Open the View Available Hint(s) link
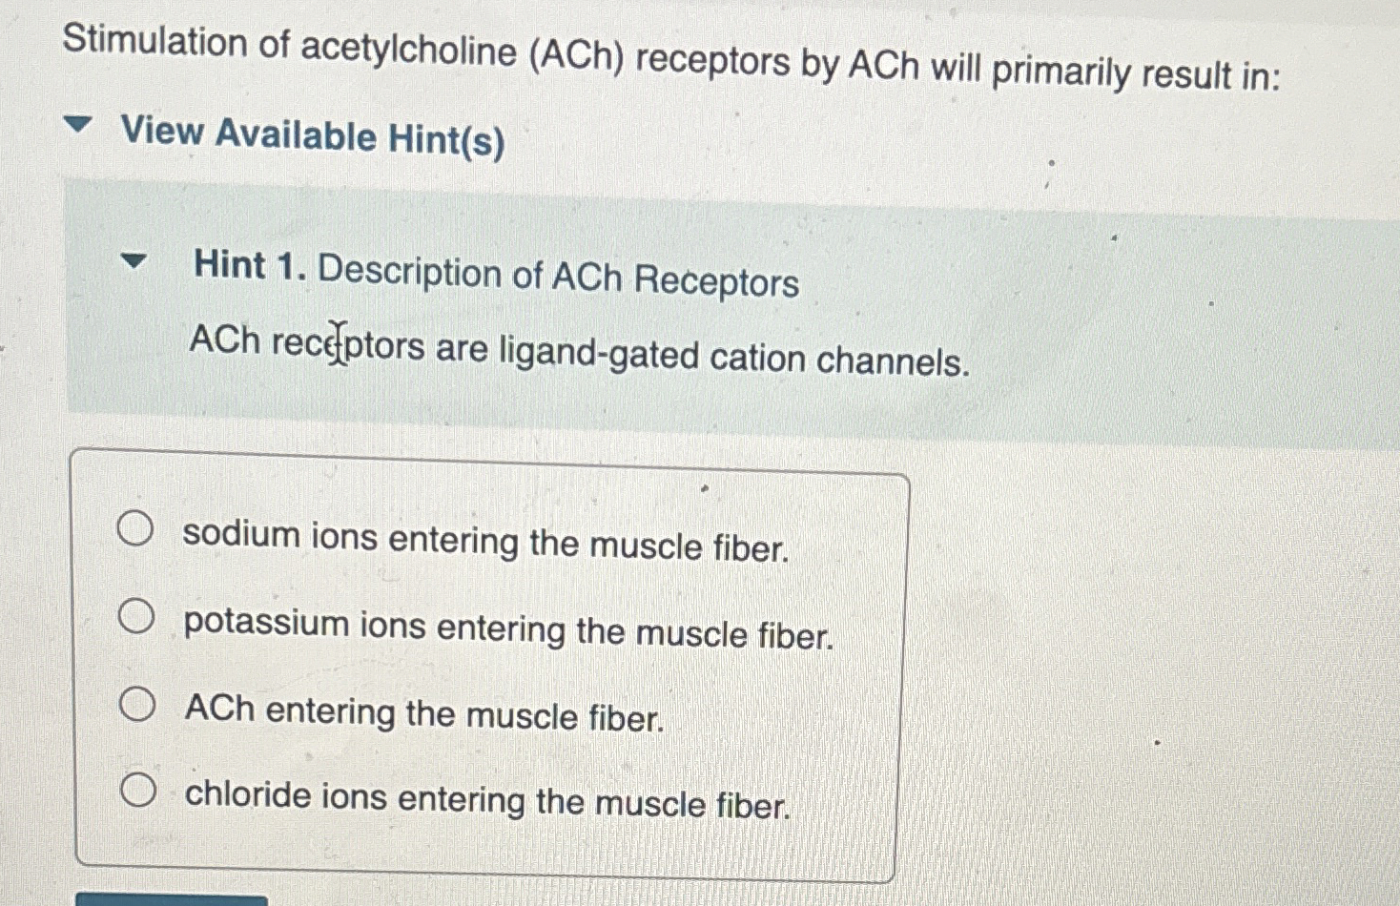Image resolution: width=1400 pixels, height=906 pixels. (311, 137)
